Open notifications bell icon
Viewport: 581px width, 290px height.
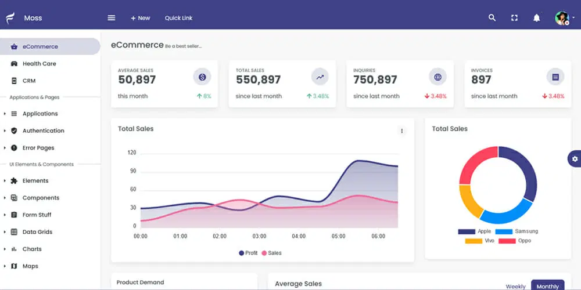536,18
